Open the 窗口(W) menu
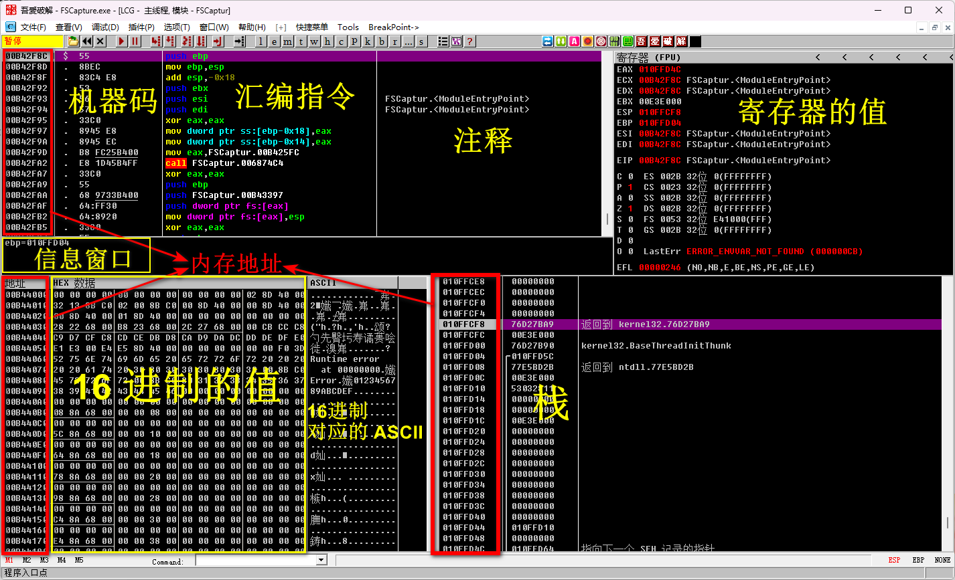 pos(214,27)
